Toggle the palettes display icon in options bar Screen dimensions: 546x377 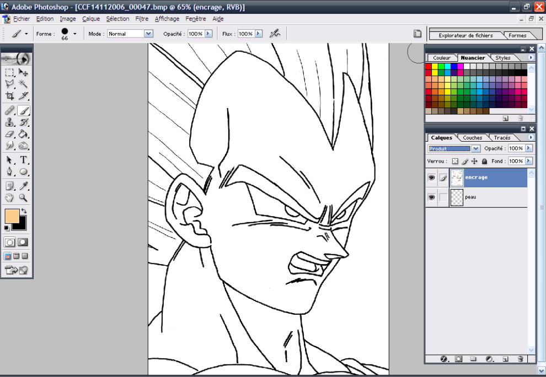[x=417, y=34]
